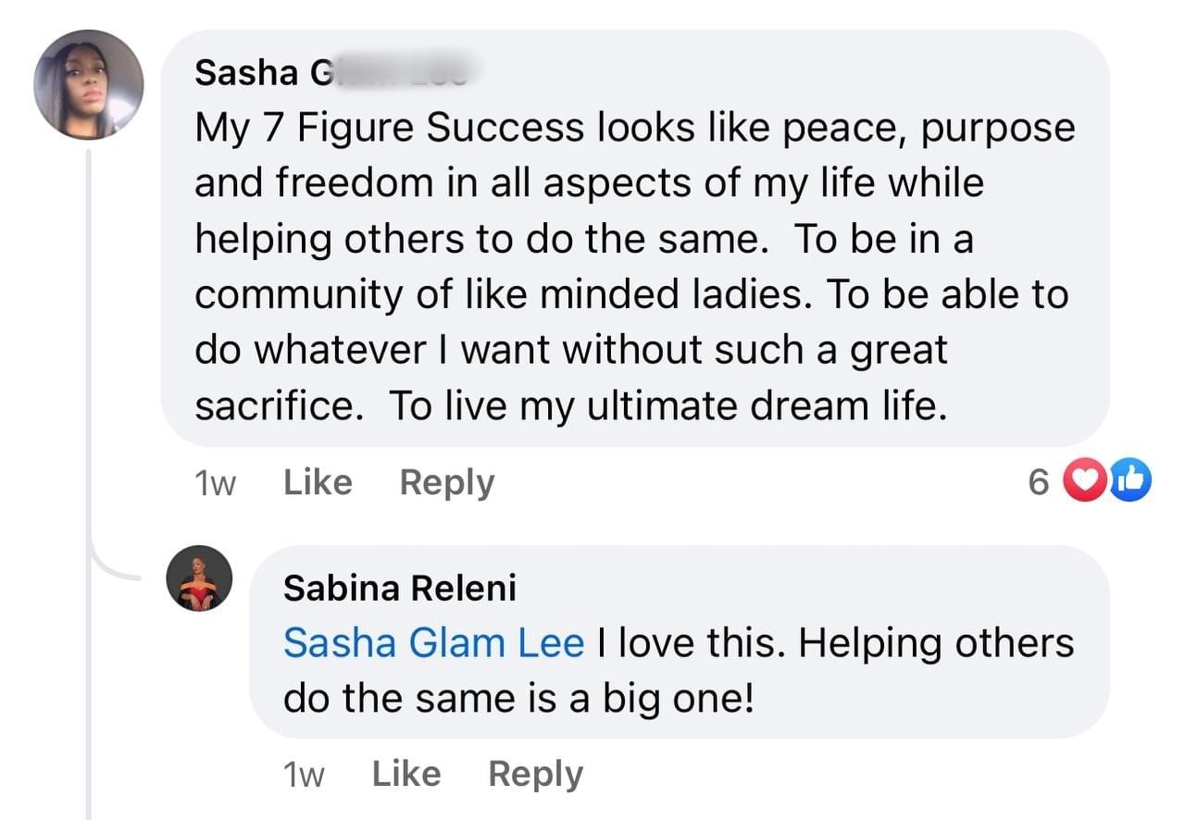Click Sasha's comment text about peace and purpose

point(634,128)
